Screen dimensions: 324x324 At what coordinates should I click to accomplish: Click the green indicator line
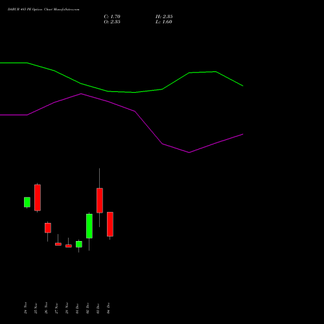coord(122,92)
